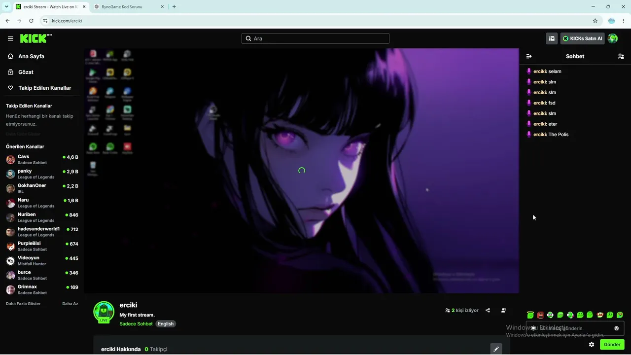Screen dimensions: 631x355
Task: Open the user profile avatar in the top bar
Action: coord(613,38)
